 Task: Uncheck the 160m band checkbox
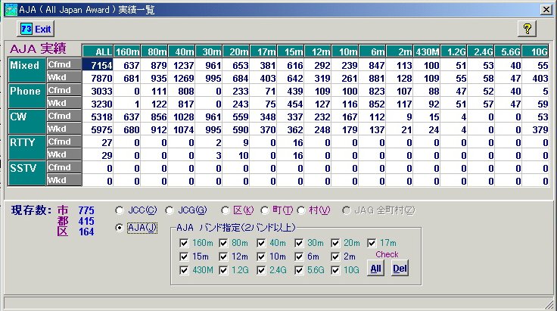184,243
